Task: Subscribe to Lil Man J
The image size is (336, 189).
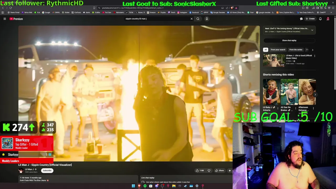Action: coord(47,171)
